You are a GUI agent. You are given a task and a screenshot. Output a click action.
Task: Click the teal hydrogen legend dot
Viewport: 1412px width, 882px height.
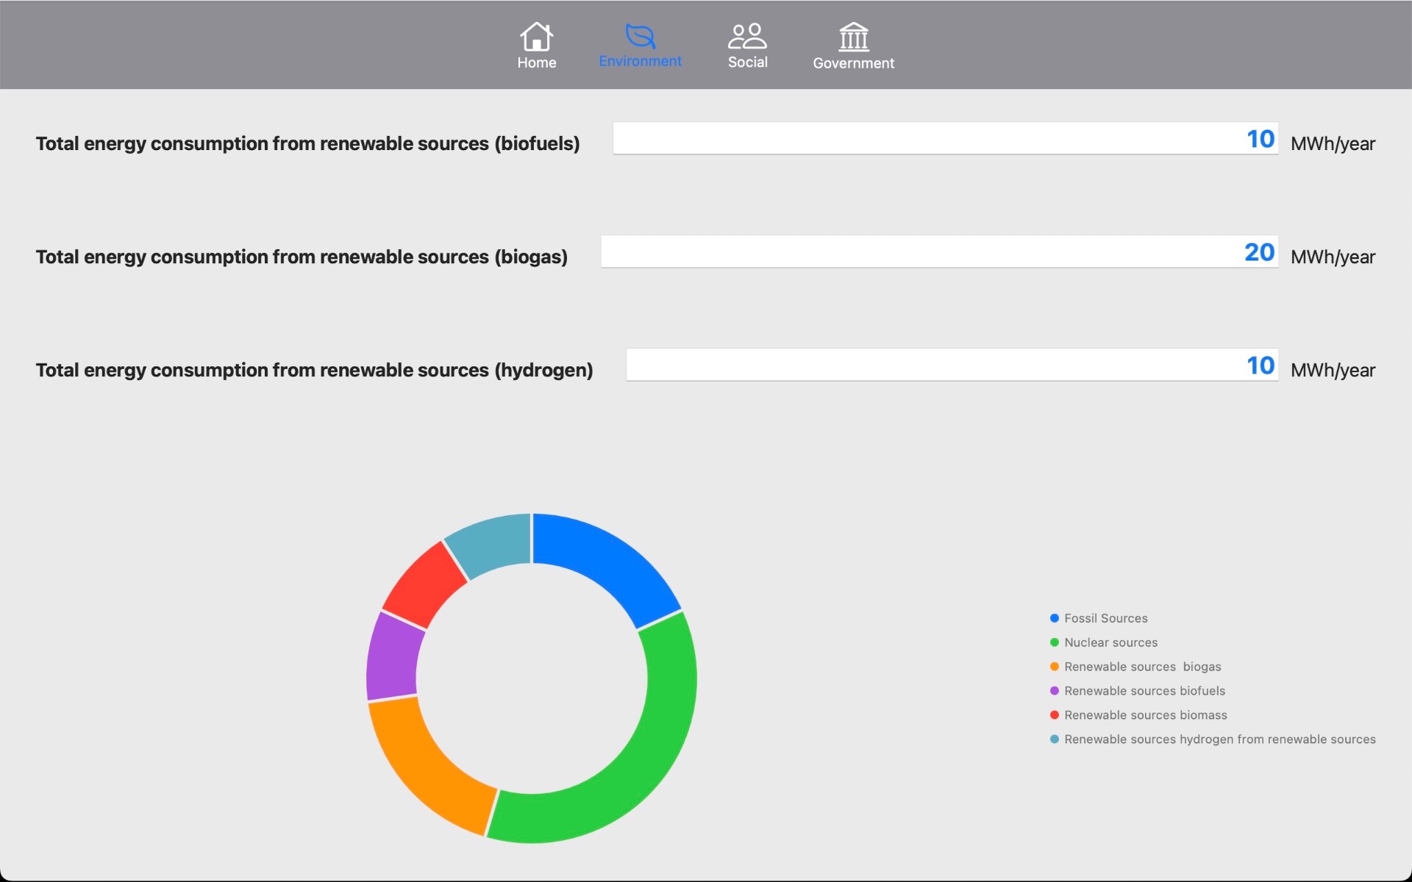point(1054,739)
